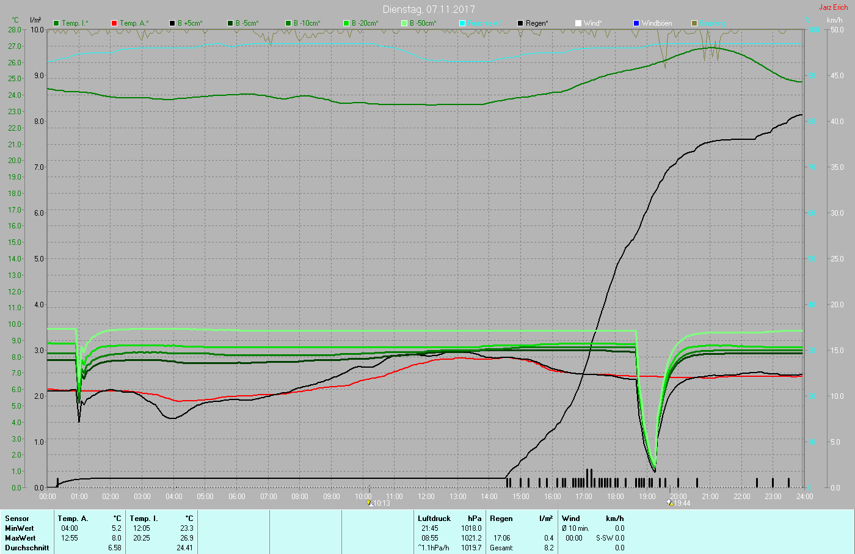
Task: Toggle the B -50cm series label
Action: click(x=423, y=23)
